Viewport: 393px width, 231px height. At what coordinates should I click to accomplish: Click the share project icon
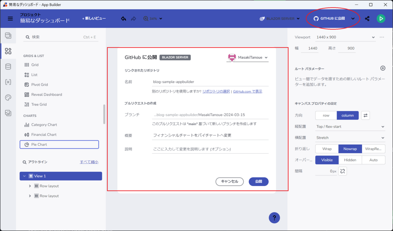click(x=367, y=19)
